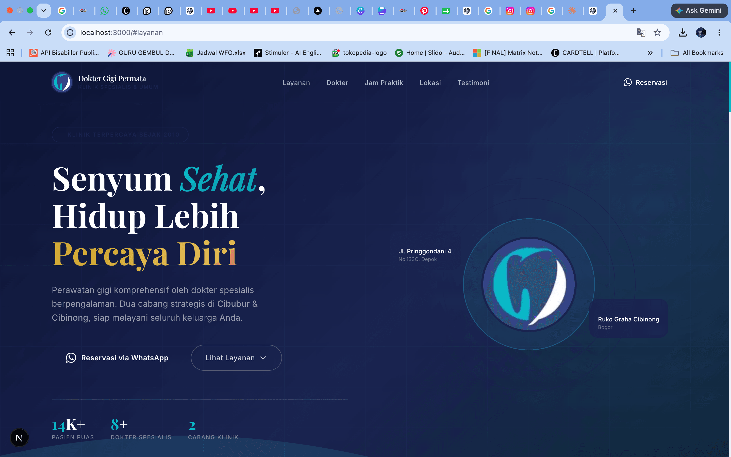The height and width of the screenshot is (457, 731).
Task: Open Testimoni from the navigation
Action: coord(473,83)
